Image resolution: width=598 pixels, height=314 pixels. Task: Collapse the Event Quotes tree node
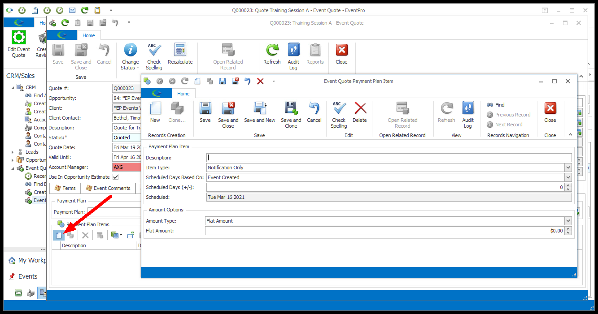[13, 168]
